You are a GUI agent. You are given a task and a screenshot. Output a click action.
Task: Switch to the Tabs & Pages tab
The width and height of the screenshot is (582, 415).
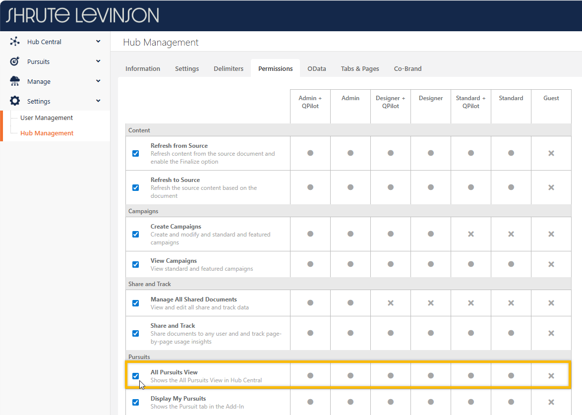pyautogui.click(x=359, y=68)
